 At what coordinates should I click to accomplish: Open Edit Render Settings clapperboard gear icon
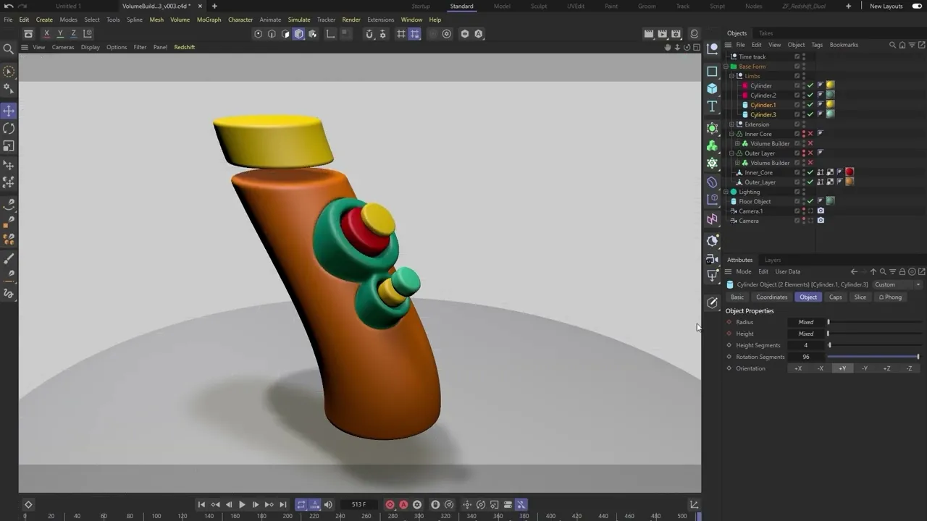pos(676,33)
